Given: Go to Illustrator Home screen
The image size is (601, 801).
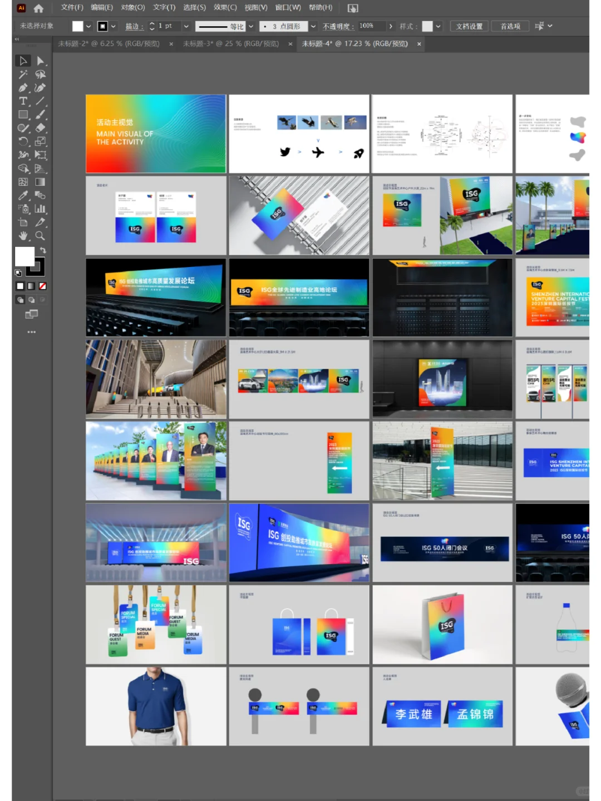Looking at the screenshot, I should (38, 8).
